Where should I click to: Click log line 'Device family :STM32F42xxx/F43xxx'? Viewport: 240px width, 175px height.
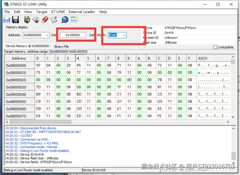click(x=38, y=162)
